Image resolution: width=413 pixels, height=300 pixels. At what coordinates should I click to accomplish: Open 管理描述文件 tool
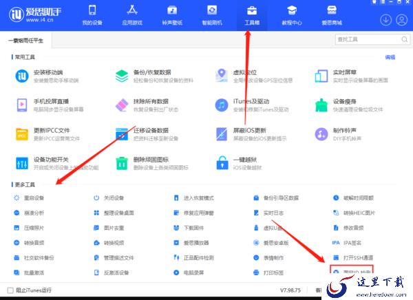click(114, 258)
